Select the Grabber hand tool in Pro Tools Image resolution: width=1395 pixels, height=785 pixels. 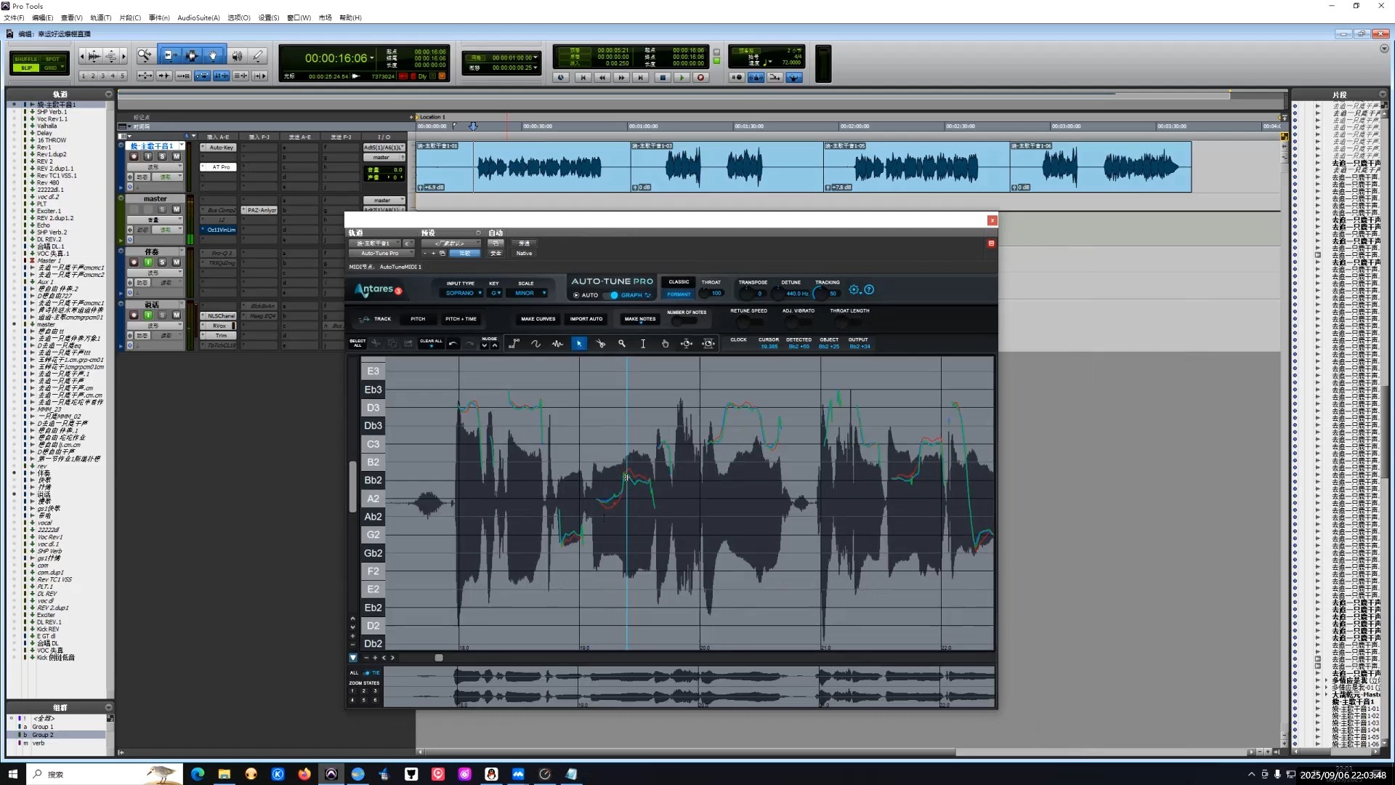(213, 55)
